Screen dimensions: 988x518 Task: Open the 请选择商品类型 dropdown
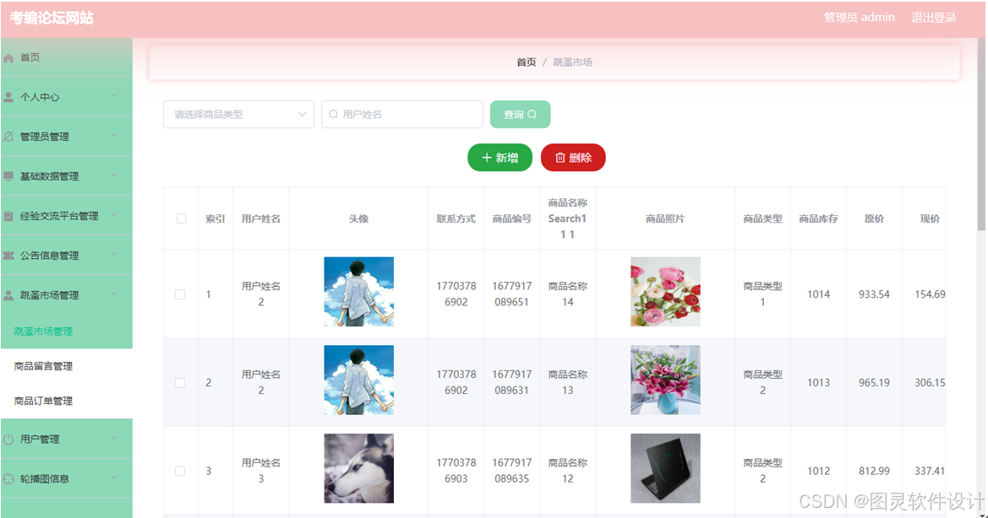(238, 113)
